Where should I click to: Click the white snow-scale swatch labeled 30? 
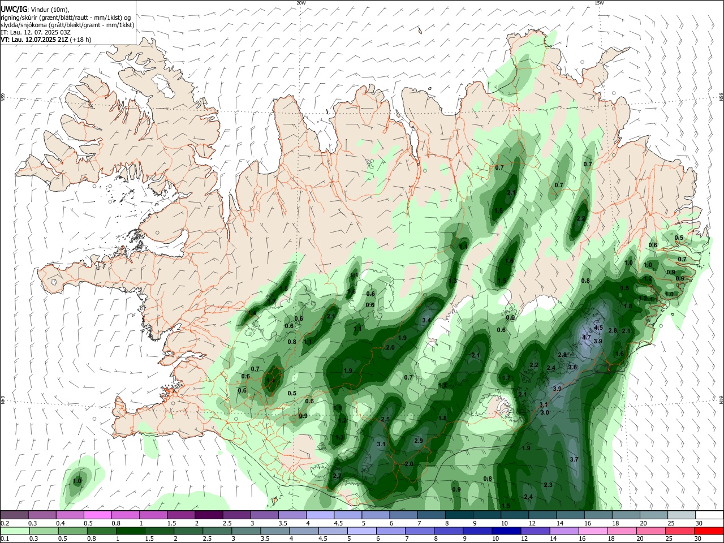click(x=709, y=515)
